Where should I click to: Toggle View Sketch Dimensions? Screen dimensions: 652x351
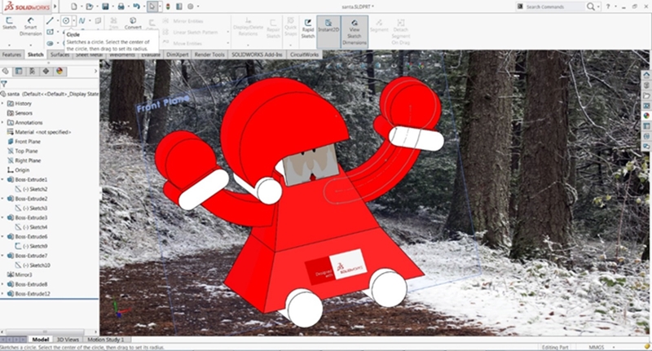(355, 32)
